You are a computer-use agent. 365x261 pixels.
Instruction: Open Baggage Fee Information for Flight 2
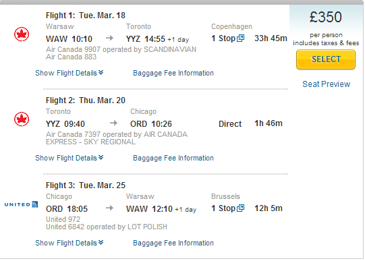click(x=173, y=158)
